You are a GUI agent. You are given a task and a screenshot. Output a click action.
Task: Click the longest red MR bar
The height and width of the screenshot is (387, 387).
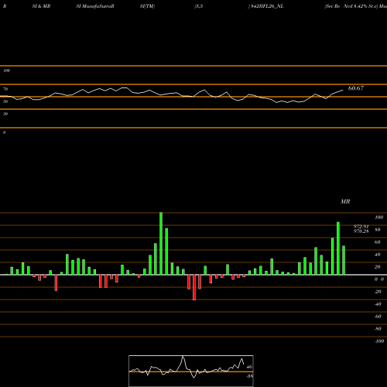coord(194,287)
